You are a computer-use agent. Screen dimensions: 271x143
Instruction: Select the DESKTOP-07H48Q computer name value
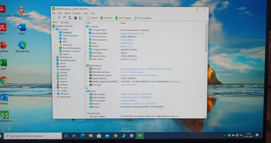(129, 50)
